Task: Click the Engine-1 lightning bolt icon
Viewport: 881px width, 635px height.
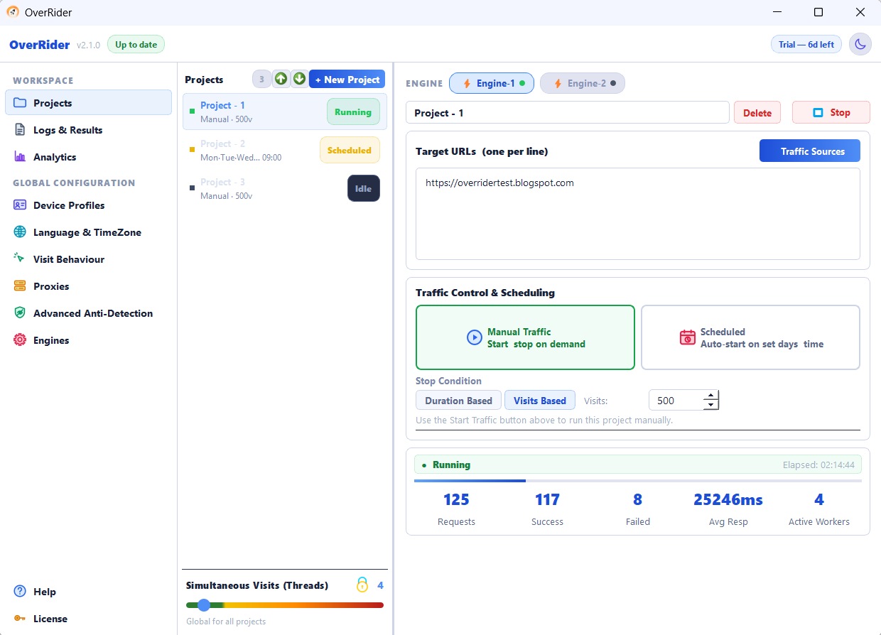Action: coord(467,83)
